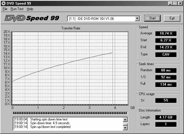Screen dimensions: 184x134
Task: Expand the IDE DVD-ROM drive dropdown
Action: [137, 18]
